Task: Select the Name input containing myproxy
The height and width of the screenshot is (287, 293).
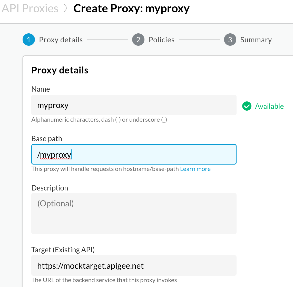Action: coord(134,105)
